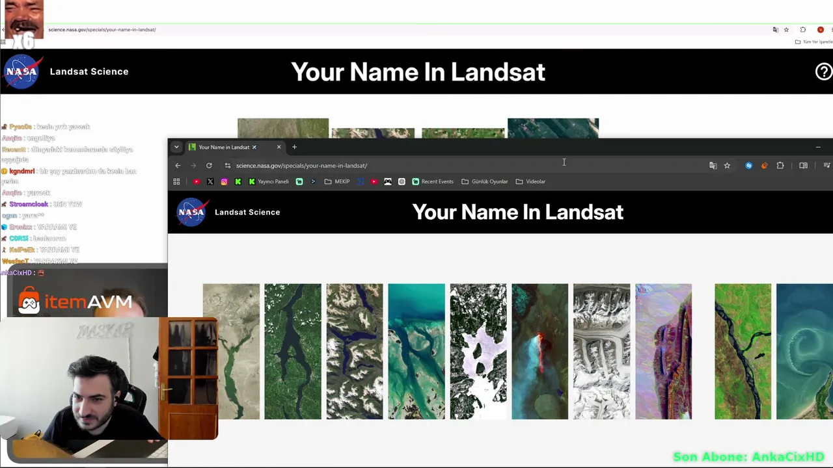Open the Instagram bookmark

click(x=224, y=181)
